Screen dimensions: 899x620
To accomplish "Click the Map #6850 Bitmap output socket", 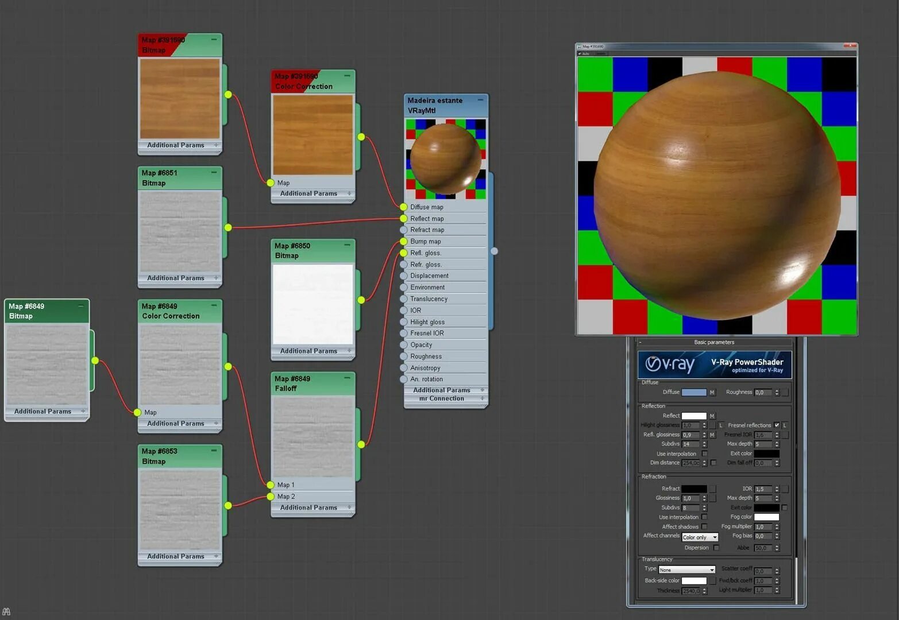I will click(x=361, y=300).
